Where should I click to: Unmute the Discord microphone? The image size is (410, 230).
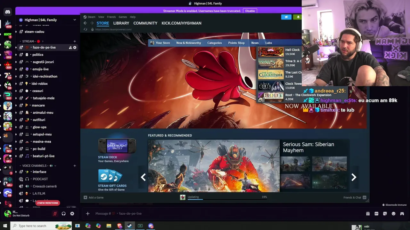point(55,214)
